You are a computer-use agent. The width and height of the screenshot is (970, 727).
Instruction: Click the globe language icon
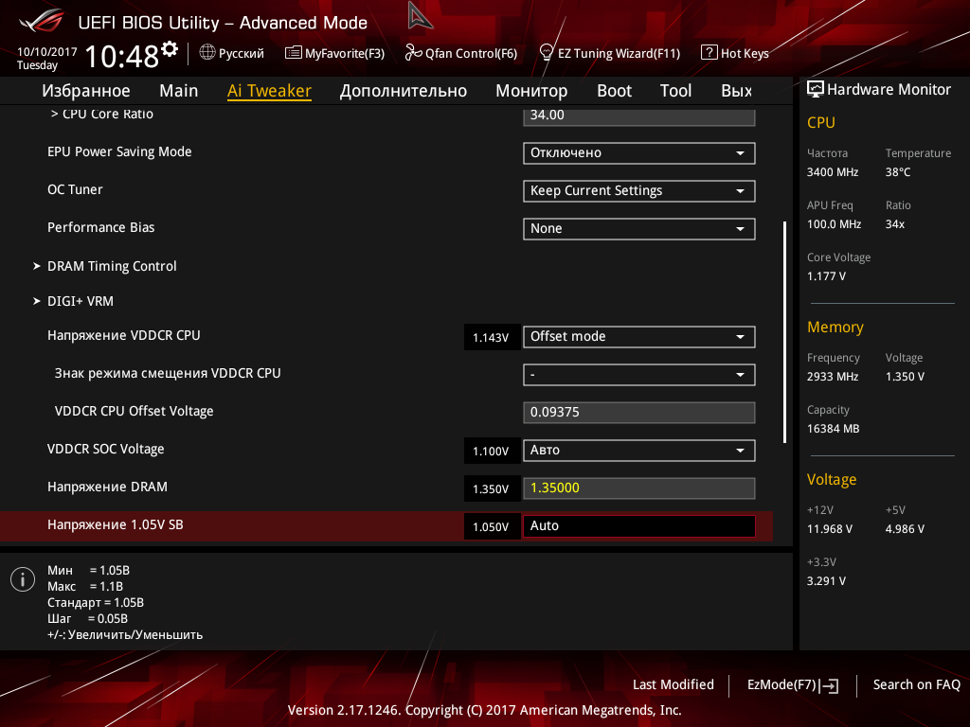[207, 53]
